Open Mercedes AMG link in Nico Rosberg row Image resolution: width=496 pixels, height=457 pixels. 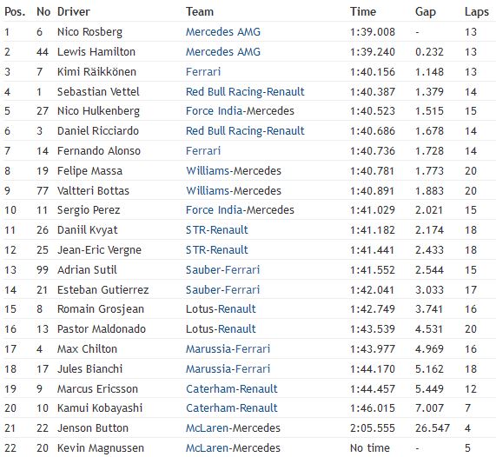pos(223,32)
